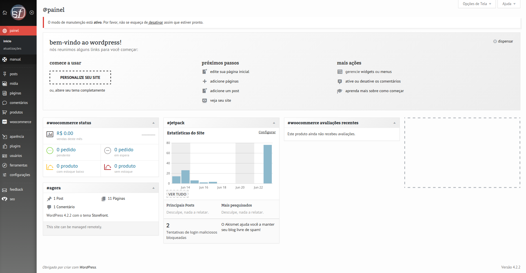Click 0 produto com estoque baixo
The image size is (526, 273).
[x=67, y=166]
